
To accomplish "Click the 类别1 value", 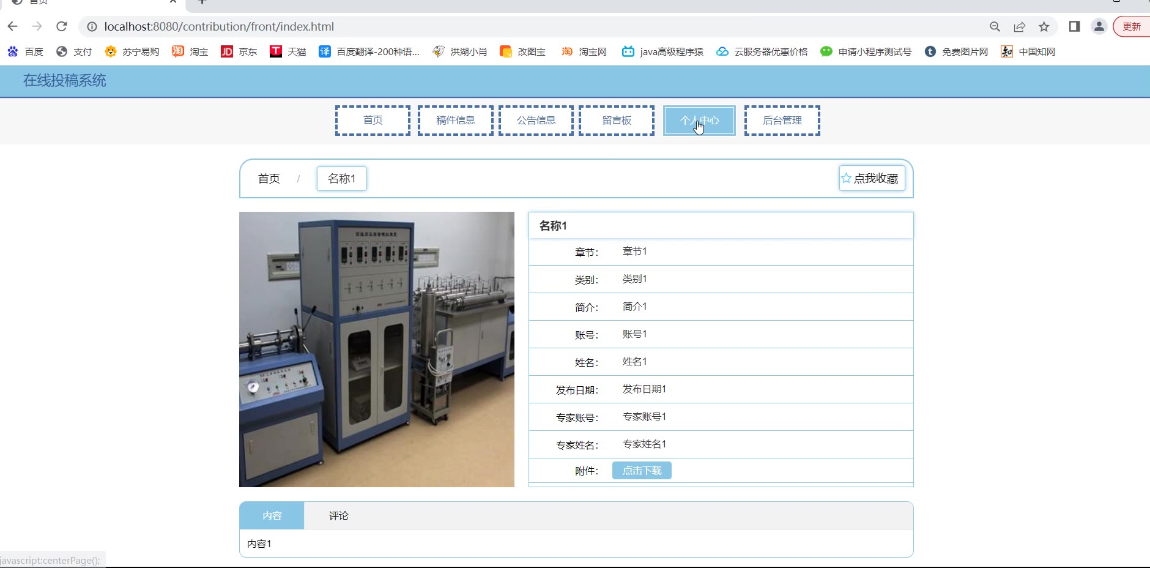I will coord(634,279).
